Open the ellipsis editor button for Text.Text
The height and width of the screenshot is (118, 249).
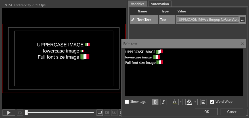(x=242, y=20)
